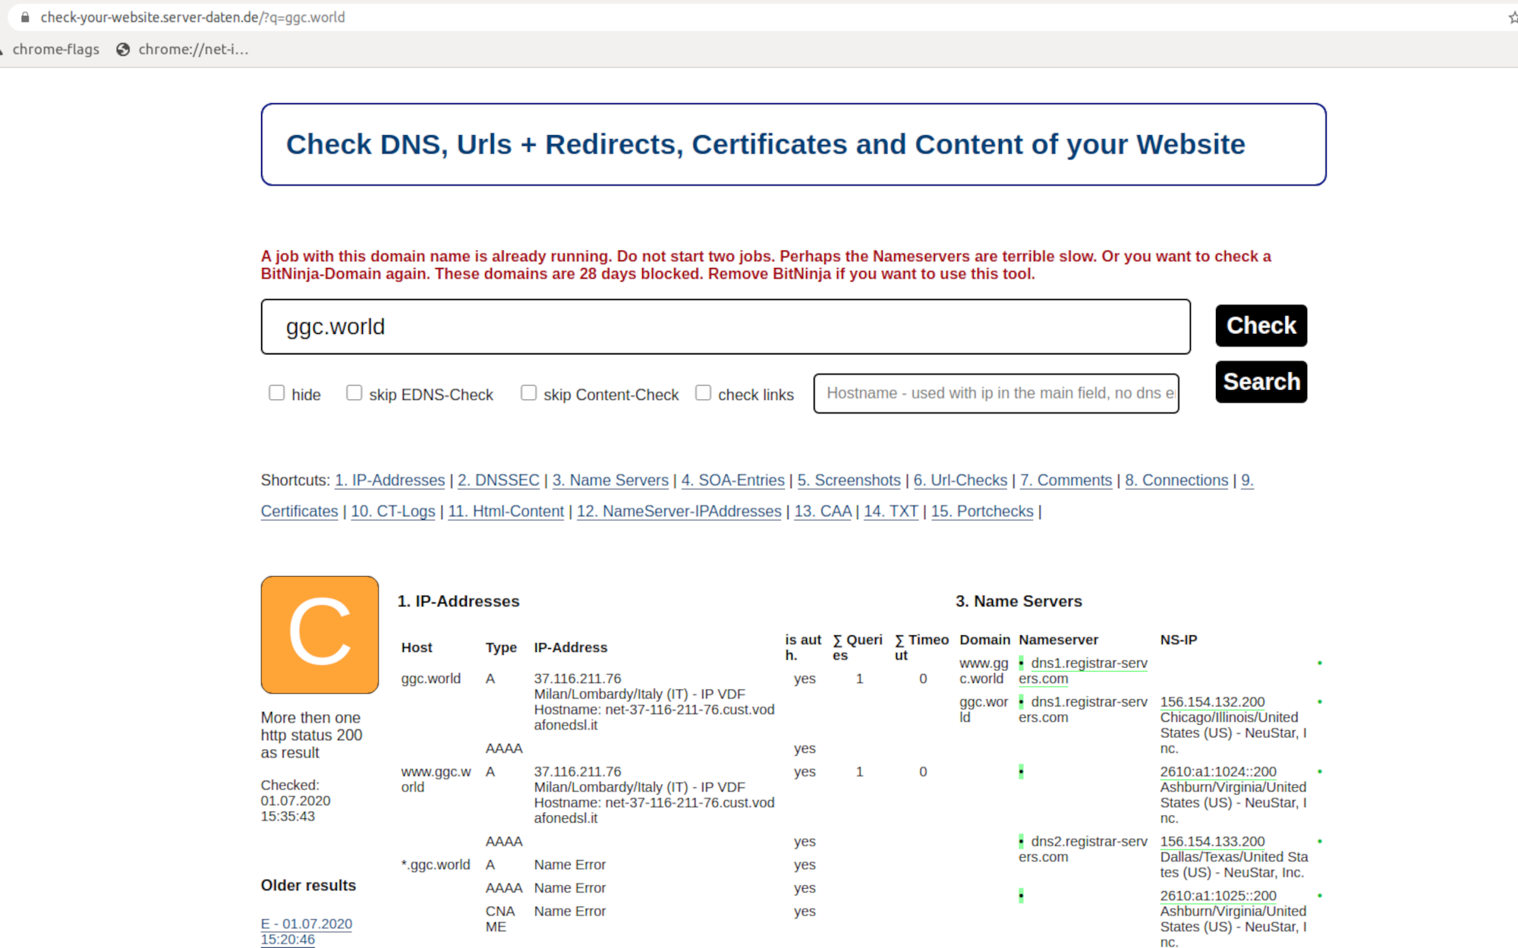Focus the Hostname text field

click(x=995, y=393)
